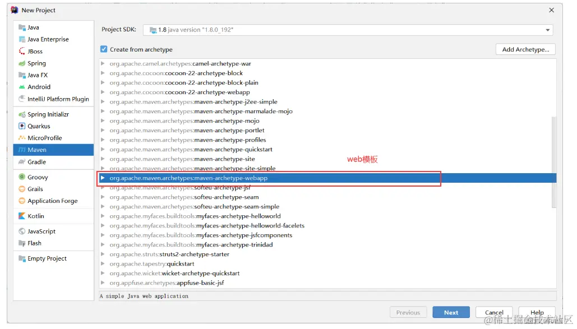Select the Java FX icon

[22, 75]
